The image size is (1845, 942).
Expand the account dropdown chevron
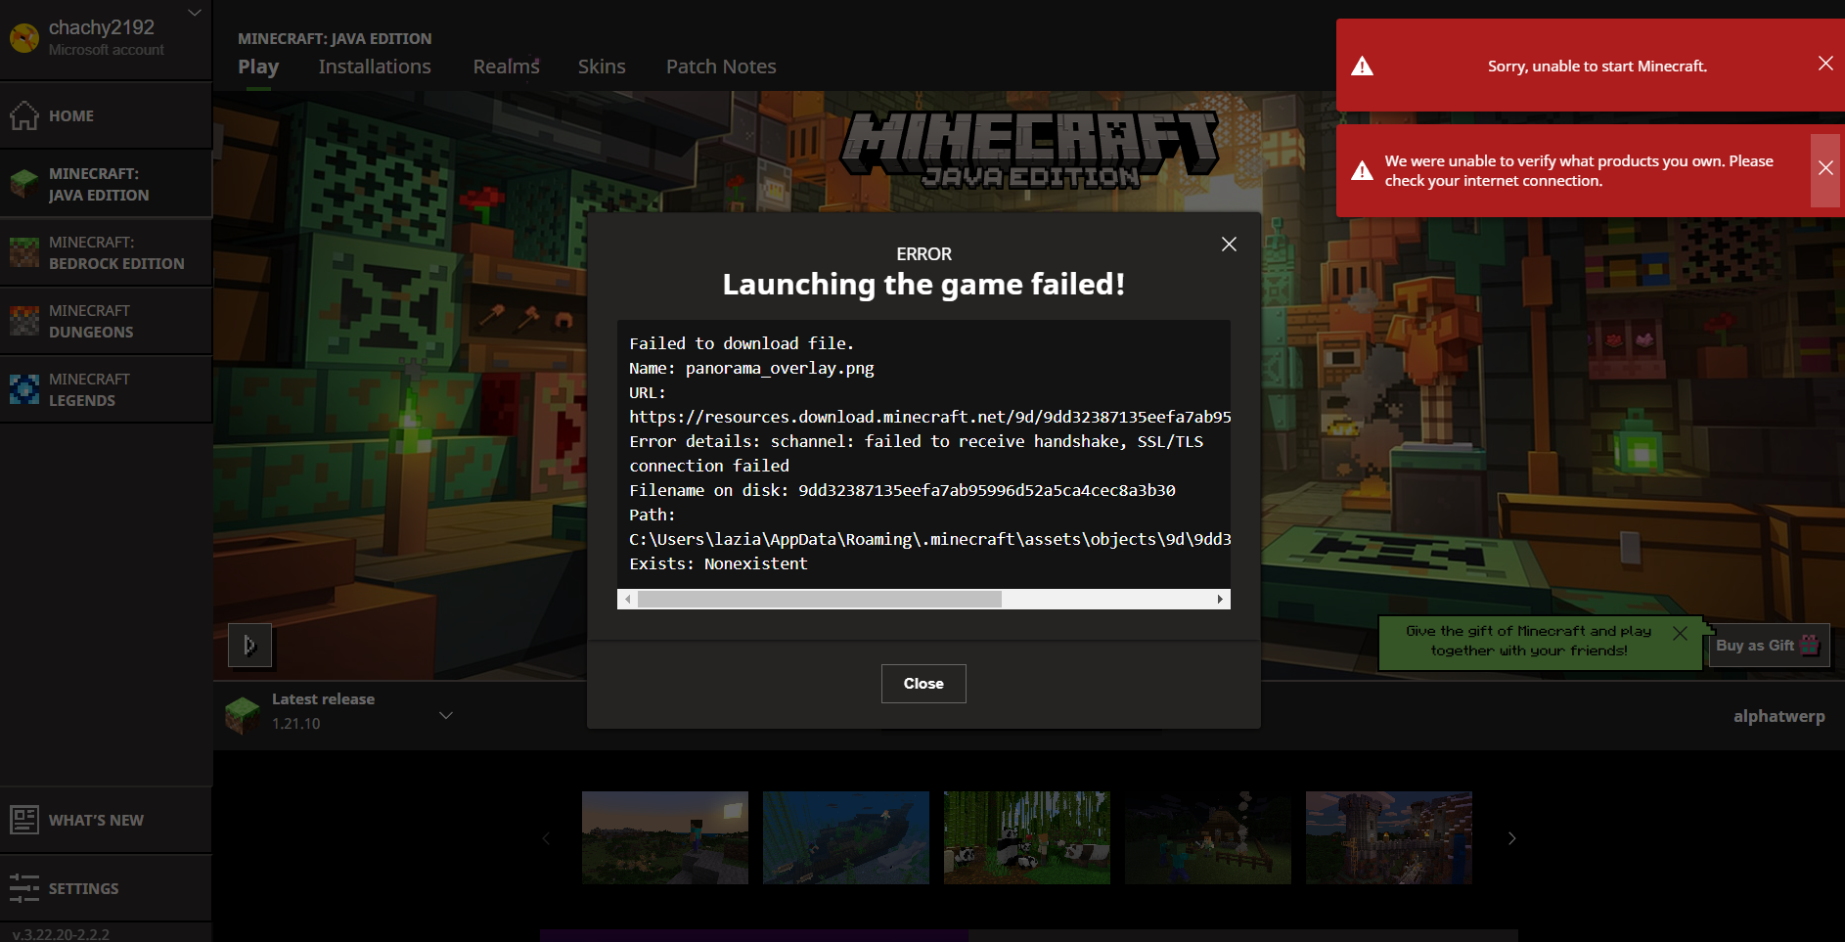click(x=195, y=13)
